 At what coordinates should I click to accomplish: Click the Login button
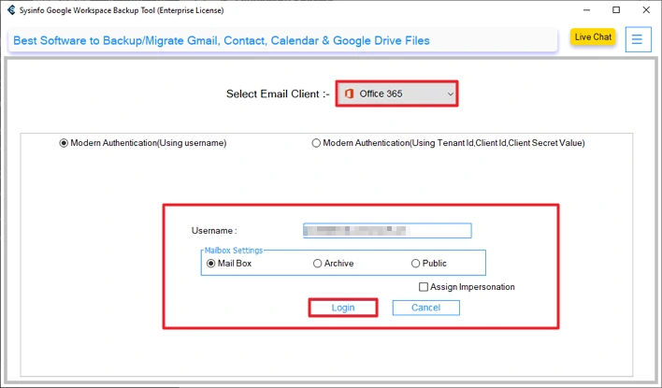click(x=343, y=308)
